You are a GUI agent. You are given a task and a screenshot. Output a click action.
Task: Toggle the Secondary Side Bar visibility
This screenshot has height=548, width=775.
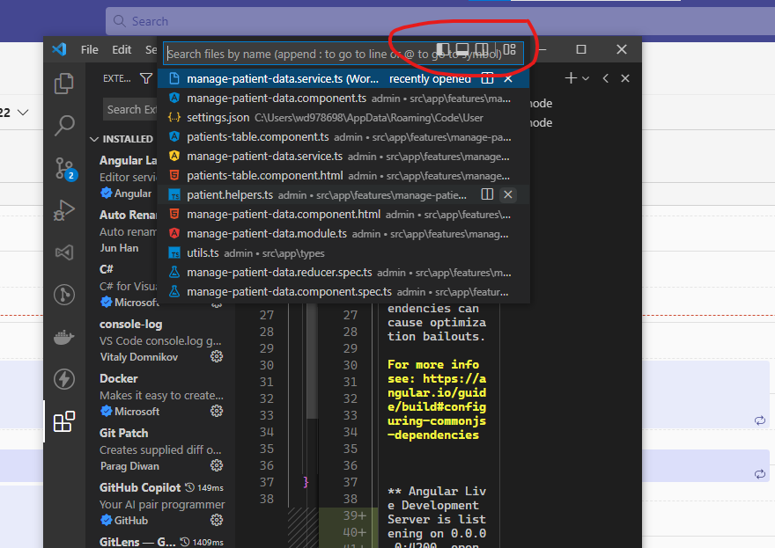(x=481, y=50)
